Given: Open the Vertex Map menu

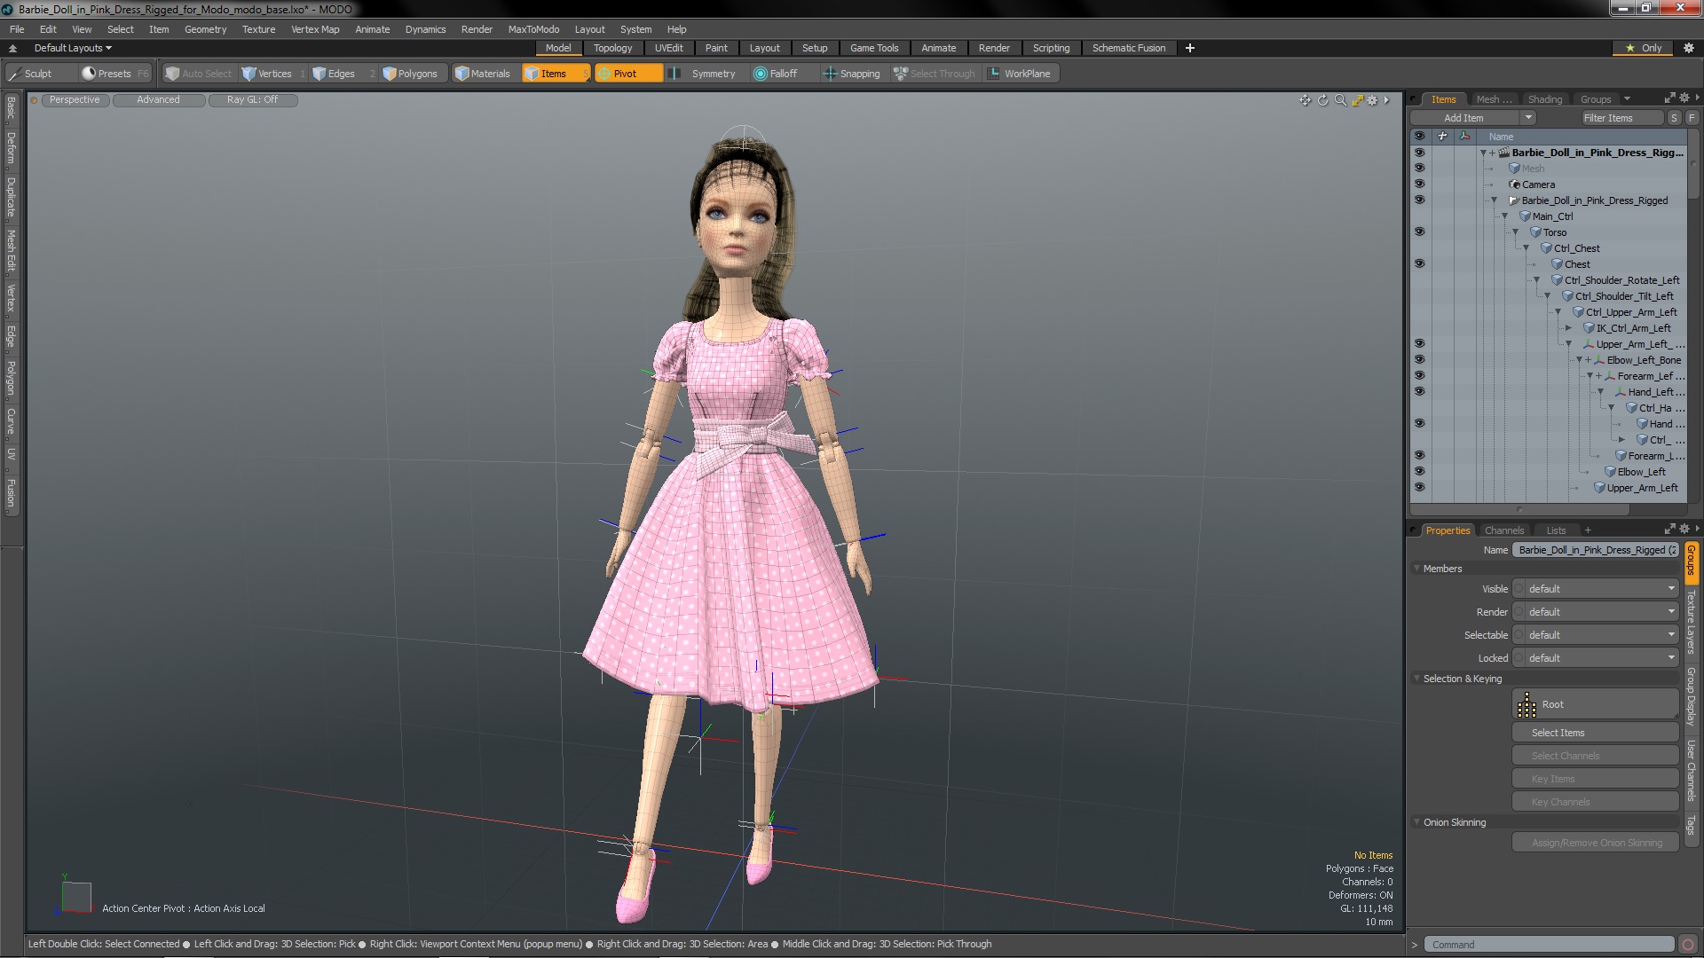Looking at the screenshot, I should pos(315,29).
